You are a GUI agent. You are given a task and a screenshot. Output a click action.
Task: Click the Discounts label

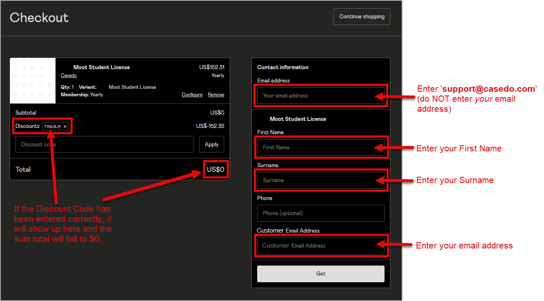28,126
